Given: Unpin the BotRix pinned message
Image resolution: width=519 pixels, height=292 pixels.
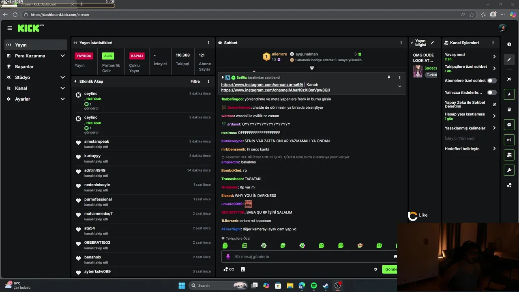Looking at the screenshot, I should coord(389,77).
